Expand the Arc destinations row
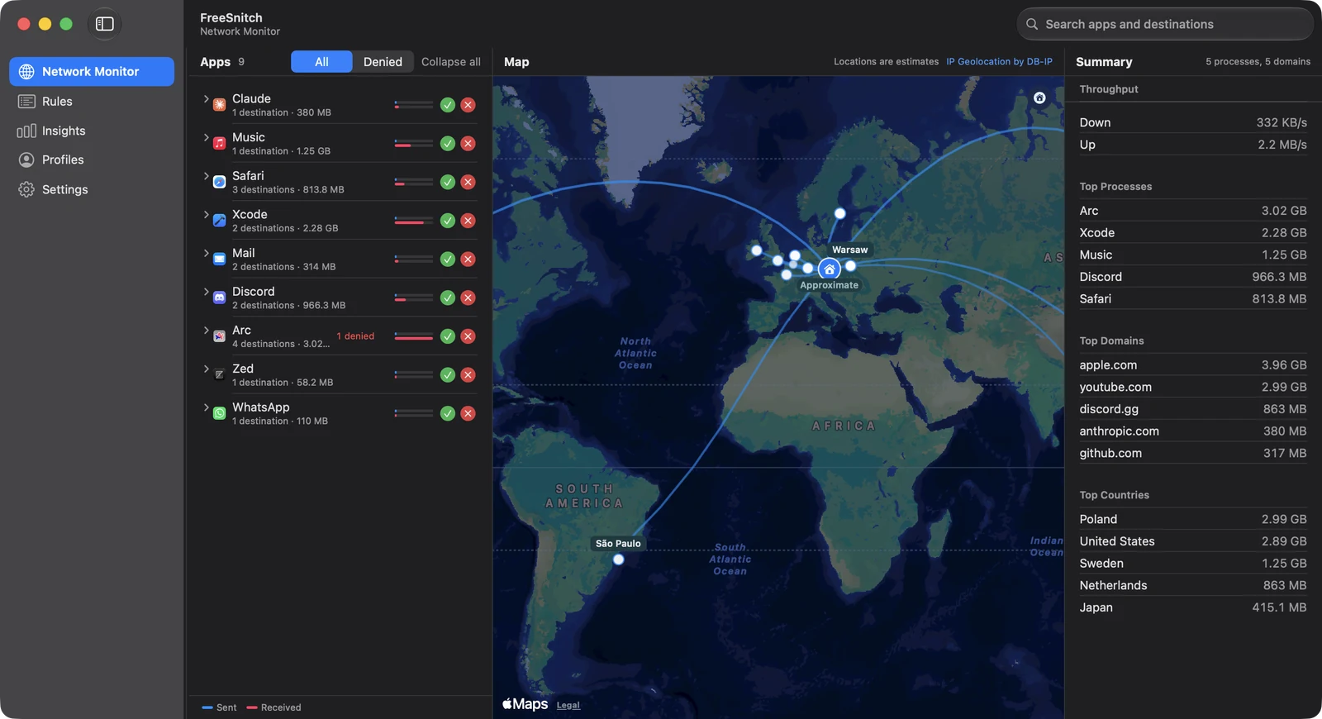1322x719 pixels. pyautogui.click(x=206, y=330)
